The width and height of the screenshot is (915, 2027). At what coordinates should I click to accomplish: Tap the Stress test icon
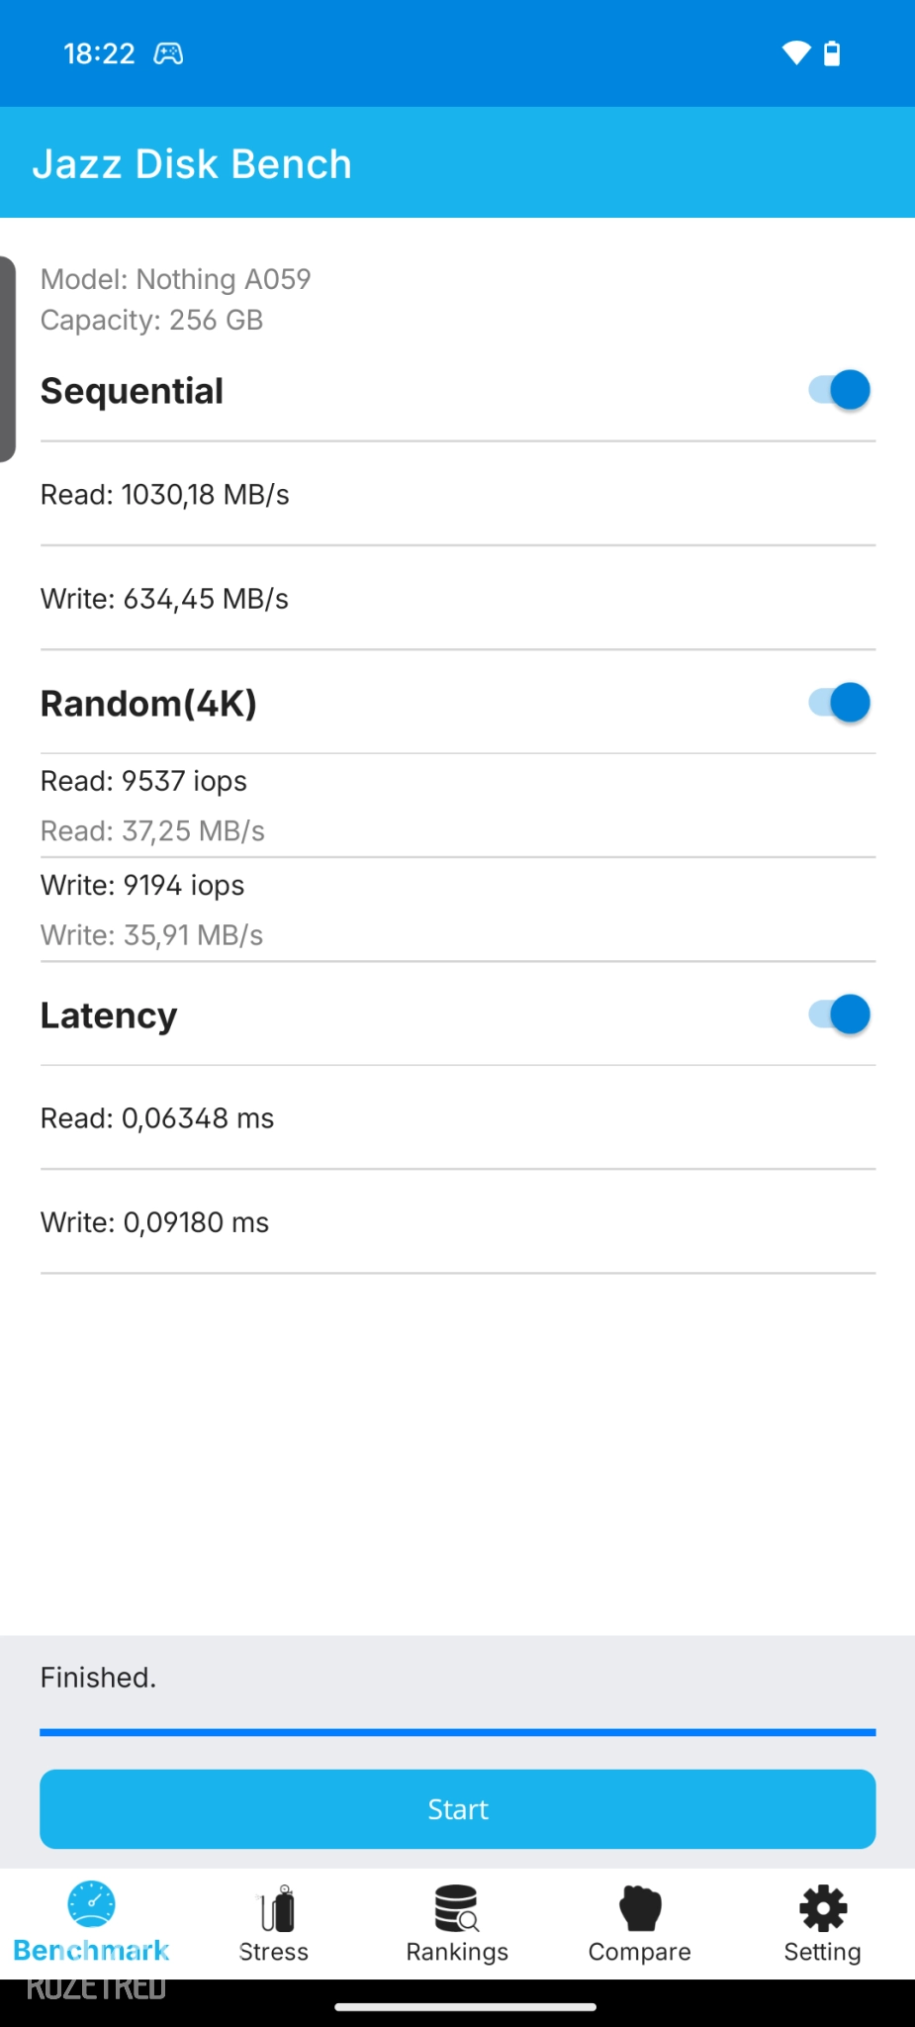pyautogui.click(x=276, y=1908)
